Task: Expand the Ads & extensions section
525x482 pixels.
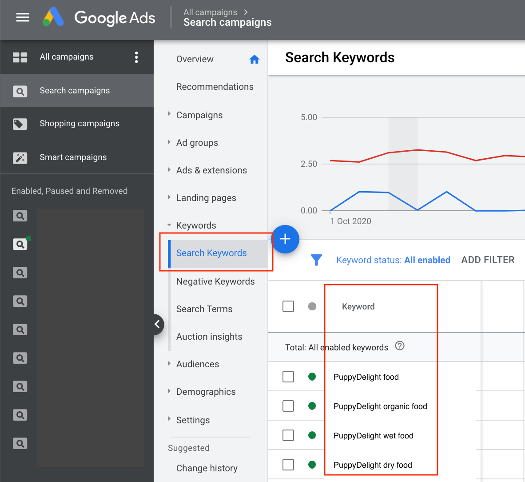Action: pyautogui.click(x=169, y=169)
